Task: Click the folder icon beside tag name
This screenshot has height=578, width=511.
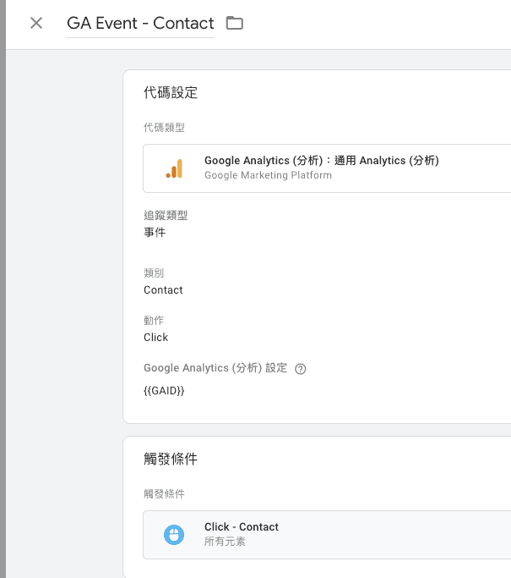Action: (235, 23)
